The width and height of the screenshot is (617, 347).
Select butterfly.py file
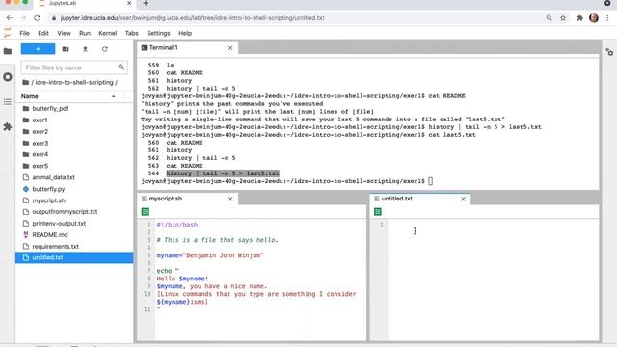(74, 189)
